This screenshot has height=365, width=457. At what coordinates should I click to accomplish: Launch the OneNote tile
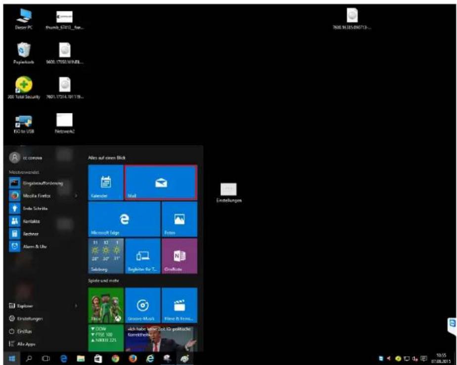179,256
